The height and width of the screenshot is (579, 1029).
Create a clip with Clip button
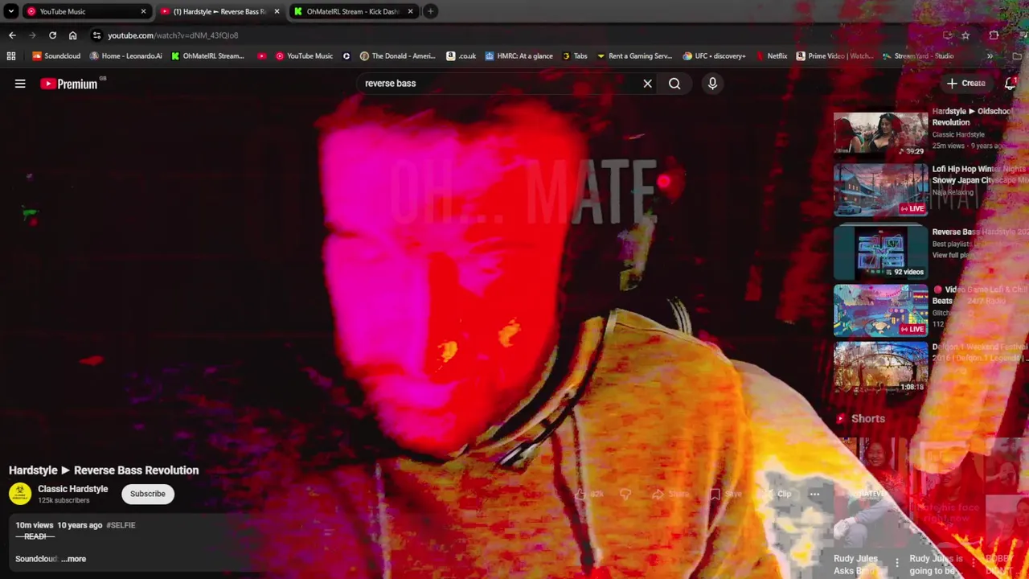point(777,494)
